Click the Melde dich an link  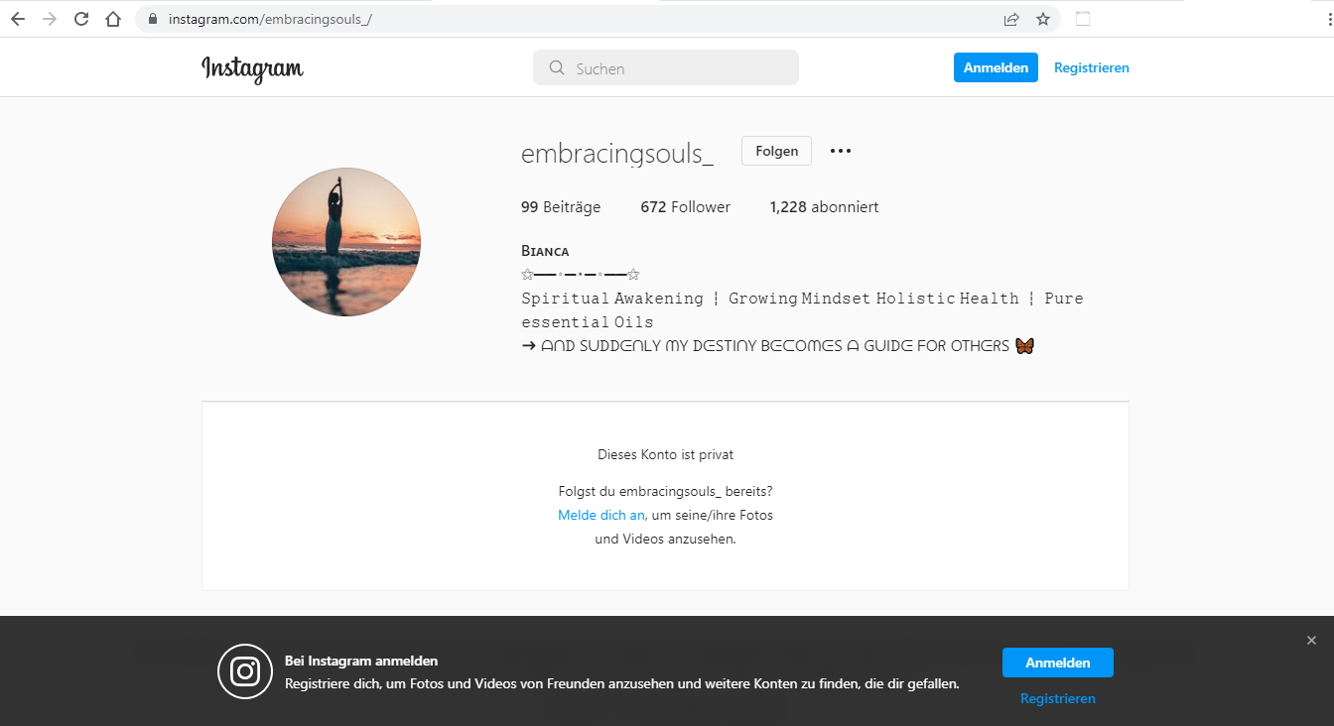[x=601, y=515]
